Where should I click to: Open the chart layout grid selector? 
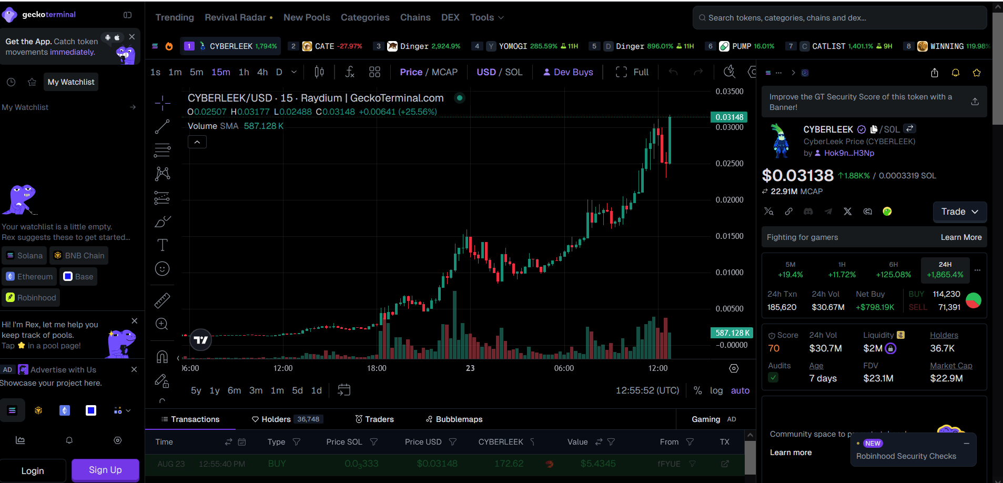pyautogui.click(x=374, y=72)
